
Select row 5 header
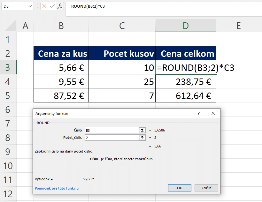pos(8,95)
